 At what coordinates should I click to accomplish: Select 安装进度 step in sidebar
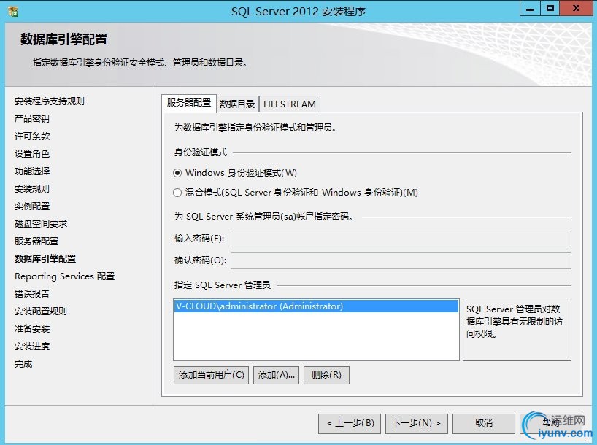[32, 347]
